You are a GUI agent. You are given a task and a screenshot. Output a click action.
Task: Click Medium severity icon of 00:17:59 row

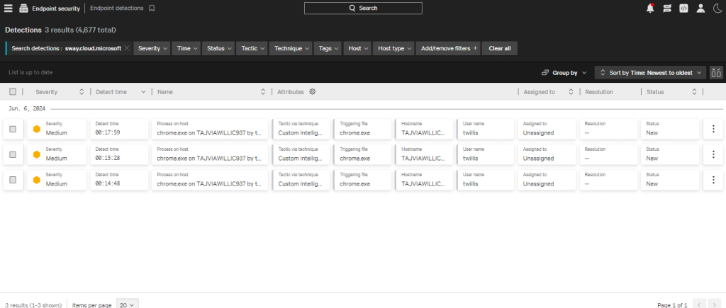click(37, 129)
